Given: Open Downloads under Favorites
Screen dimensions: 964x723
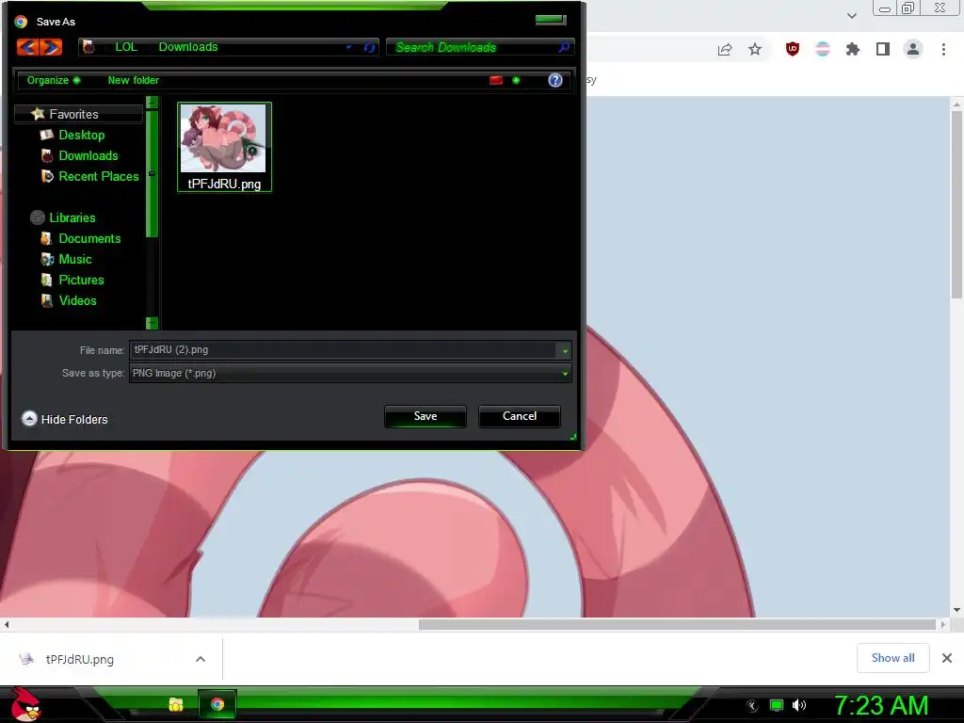Looking at the screenshot, I should point(88,155).
